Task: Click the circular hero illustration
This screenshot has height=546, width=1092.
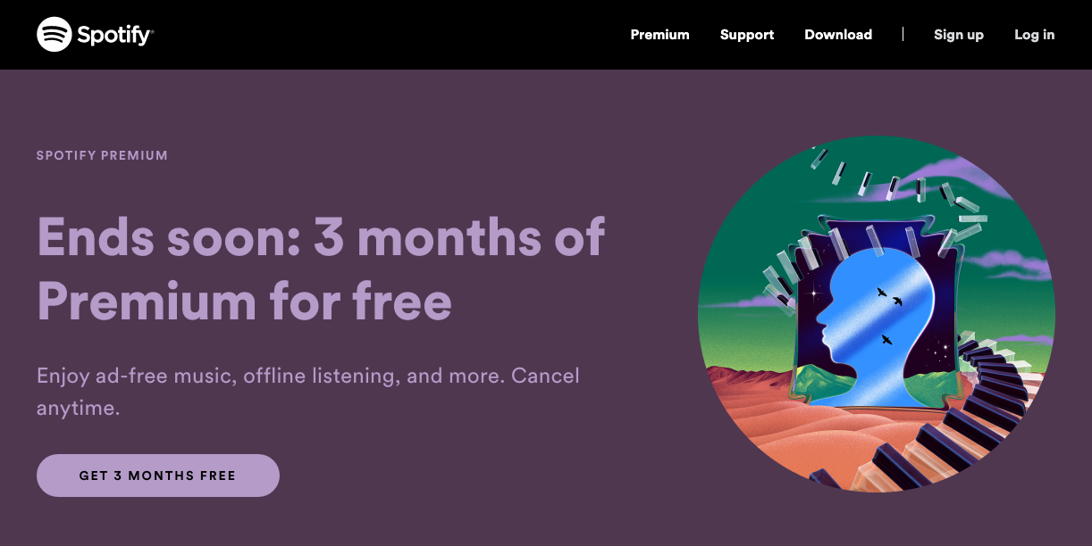Action: click(x=877, y=314)
